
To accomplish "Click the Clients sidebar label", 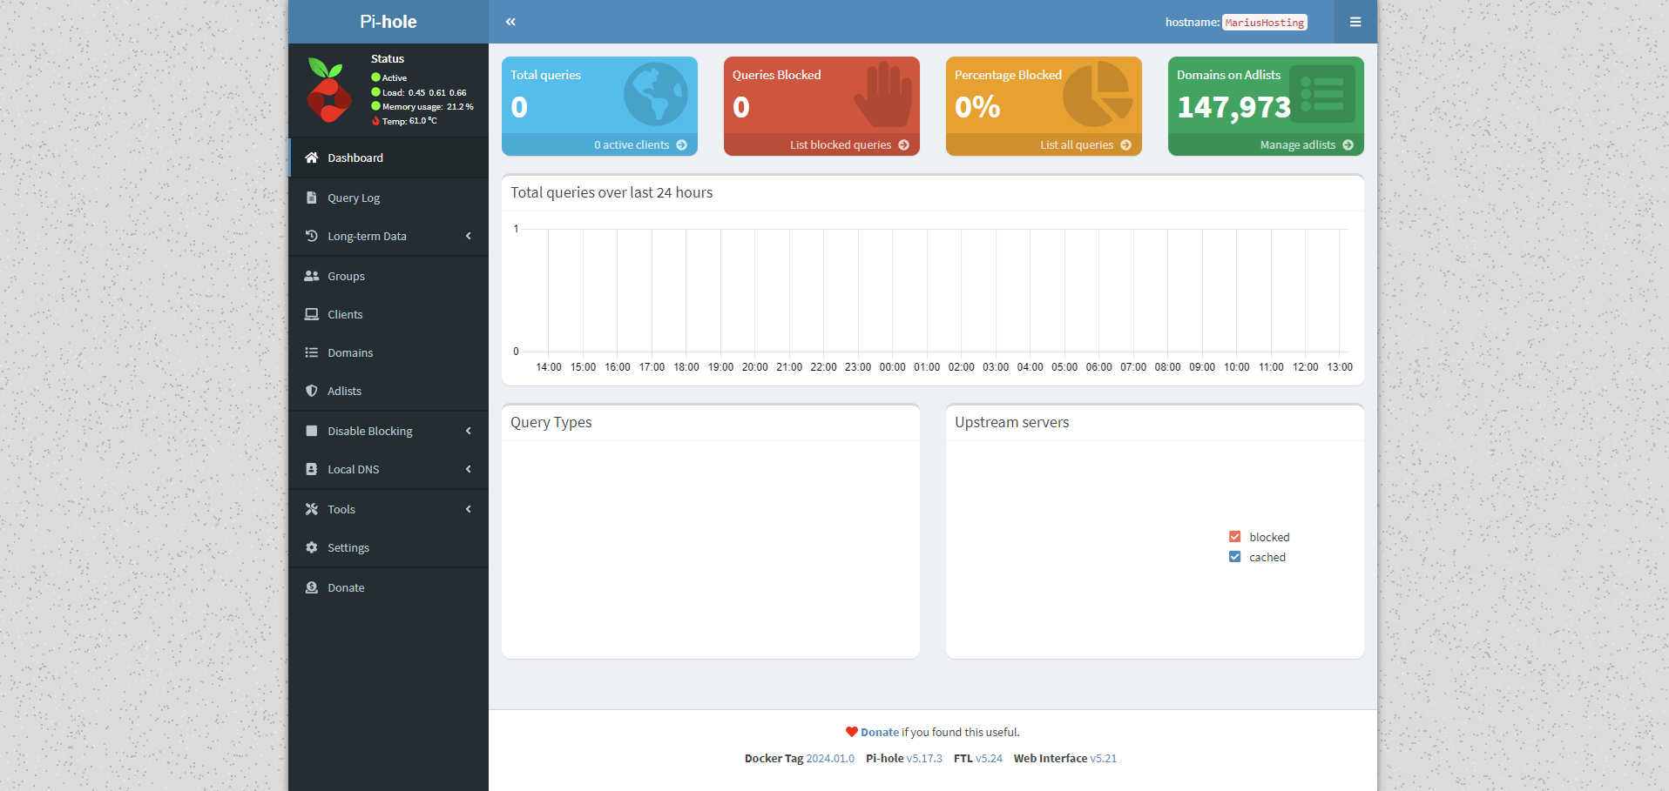I will [x=345, y=314].
